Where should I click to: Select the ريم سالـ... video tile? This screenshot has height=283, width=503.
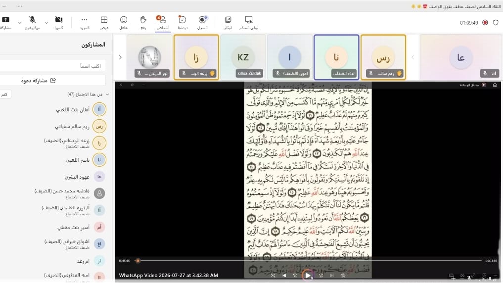pos(383,57)
